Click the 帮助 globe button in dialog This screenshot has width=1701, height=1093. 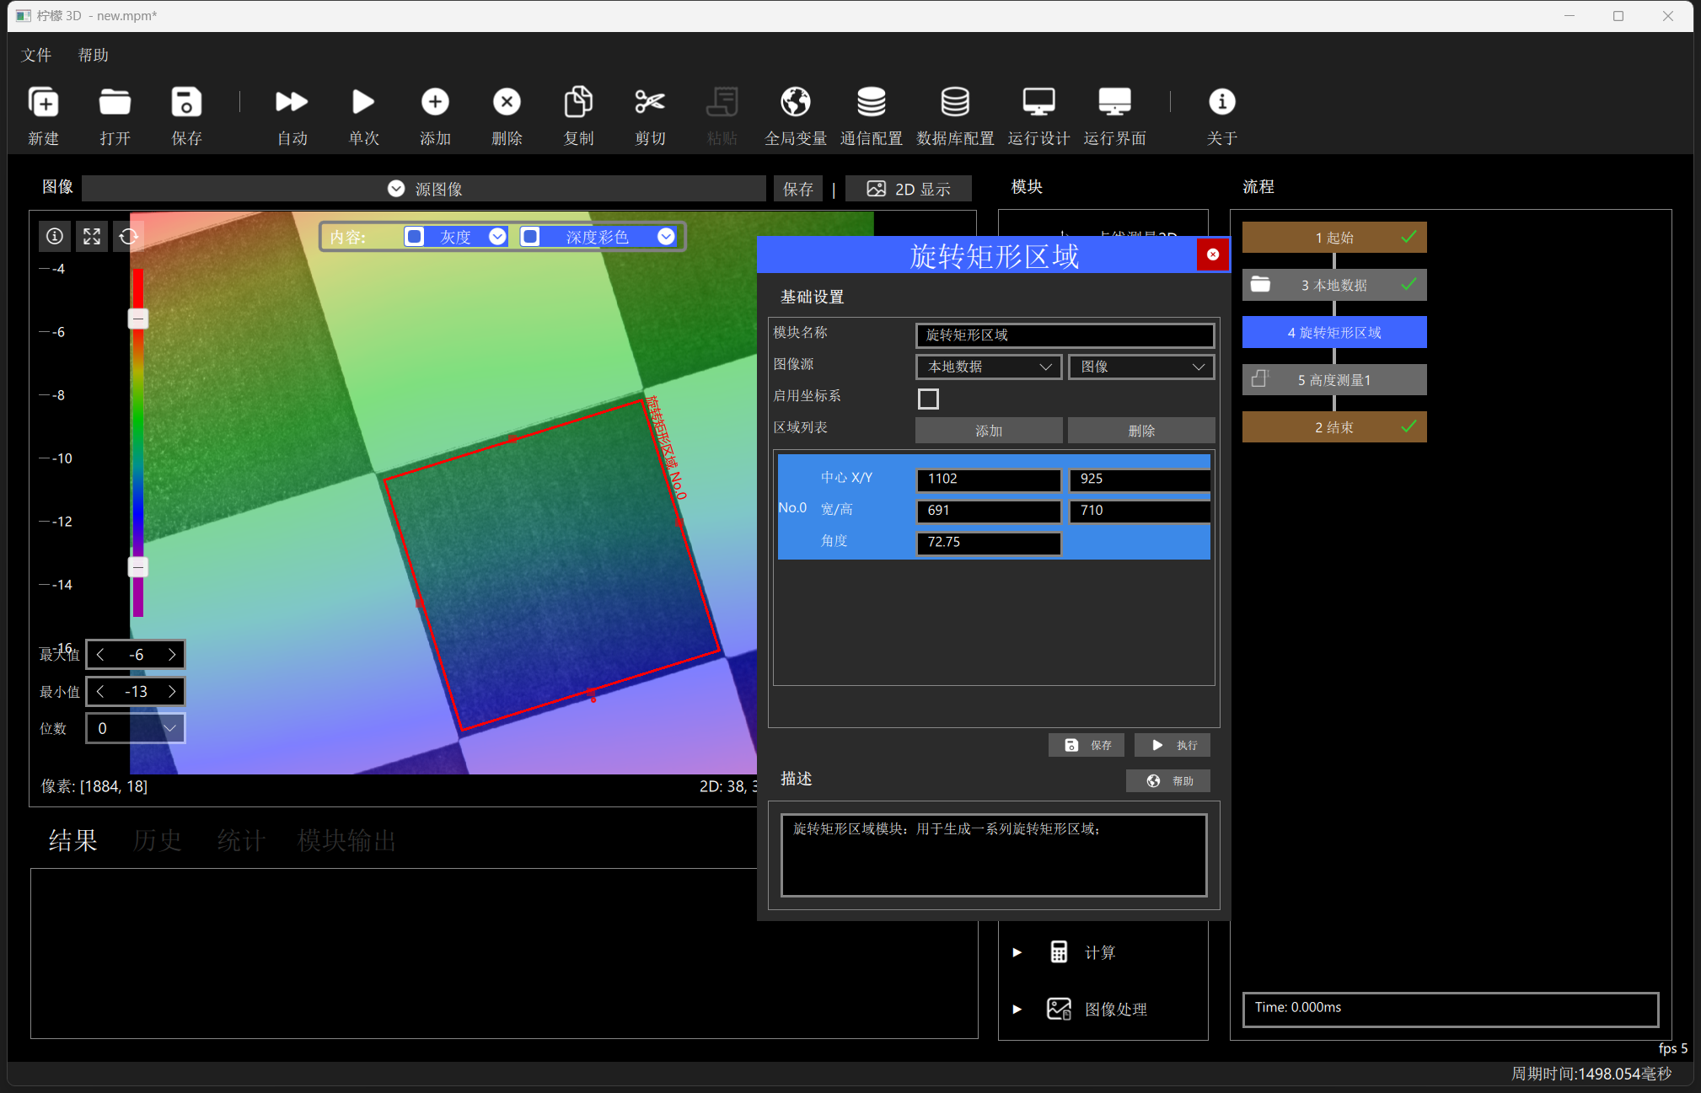tap(1167, 781)
